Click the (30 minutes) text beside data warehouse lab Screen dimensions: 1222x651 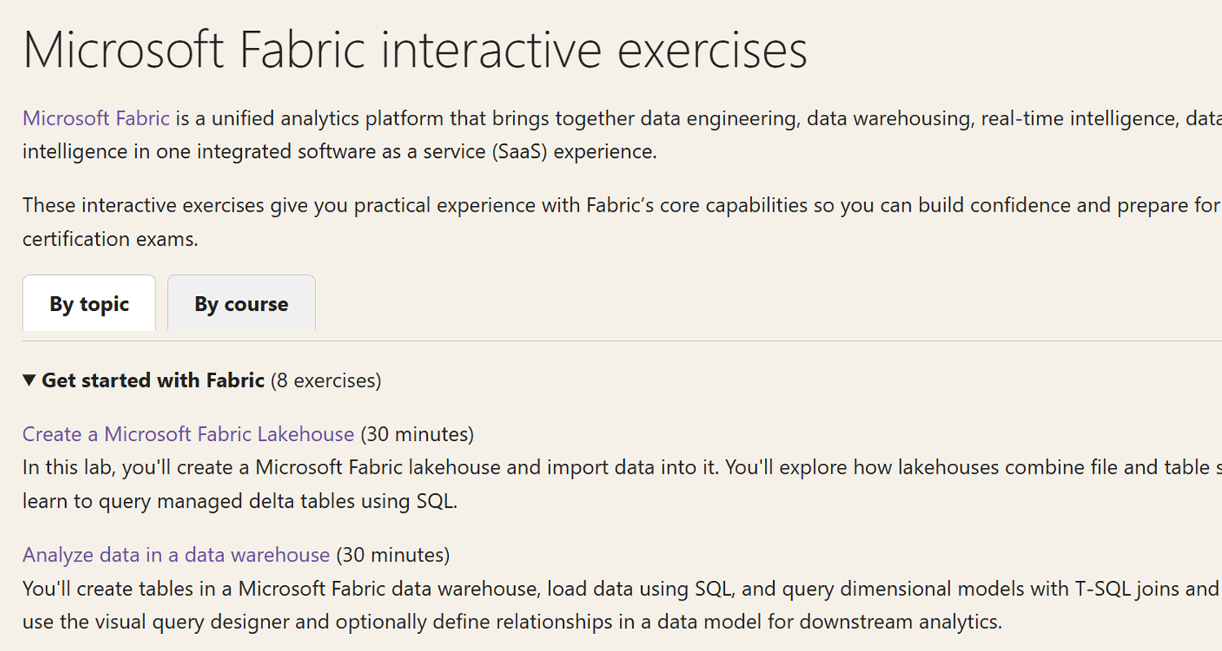pos(393,555)
